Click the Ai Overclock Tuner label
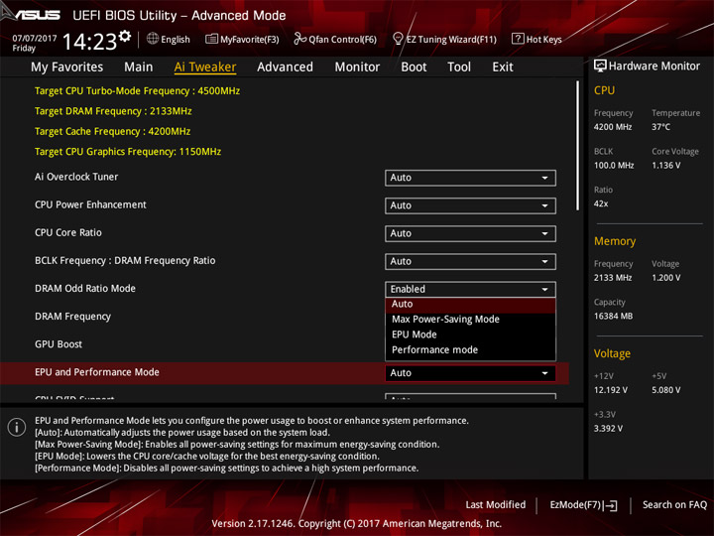 coord(76,177)
